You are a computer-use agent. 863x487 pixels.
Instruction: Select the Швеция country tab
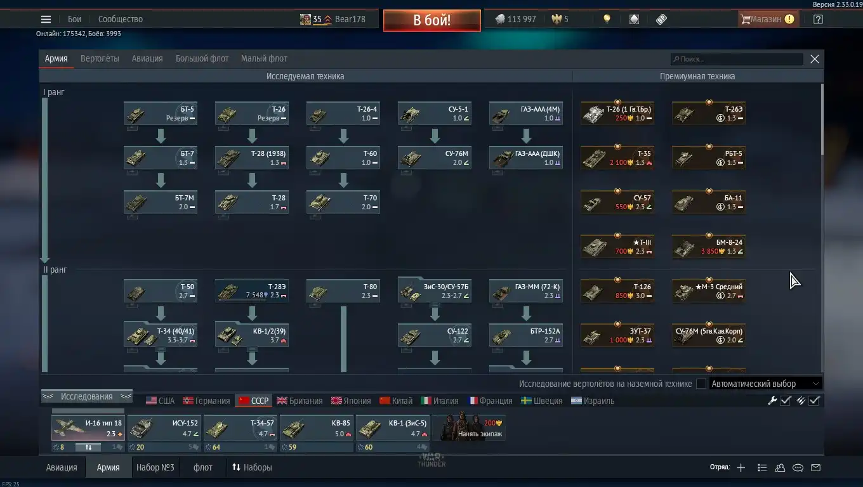[x=542, y=401]
